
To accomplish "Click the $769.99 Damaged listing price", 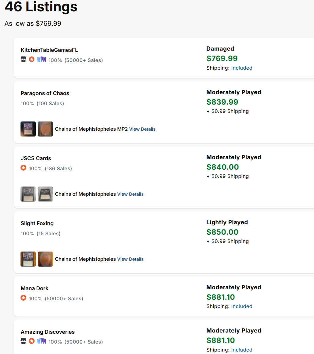I will pos(222,58).
